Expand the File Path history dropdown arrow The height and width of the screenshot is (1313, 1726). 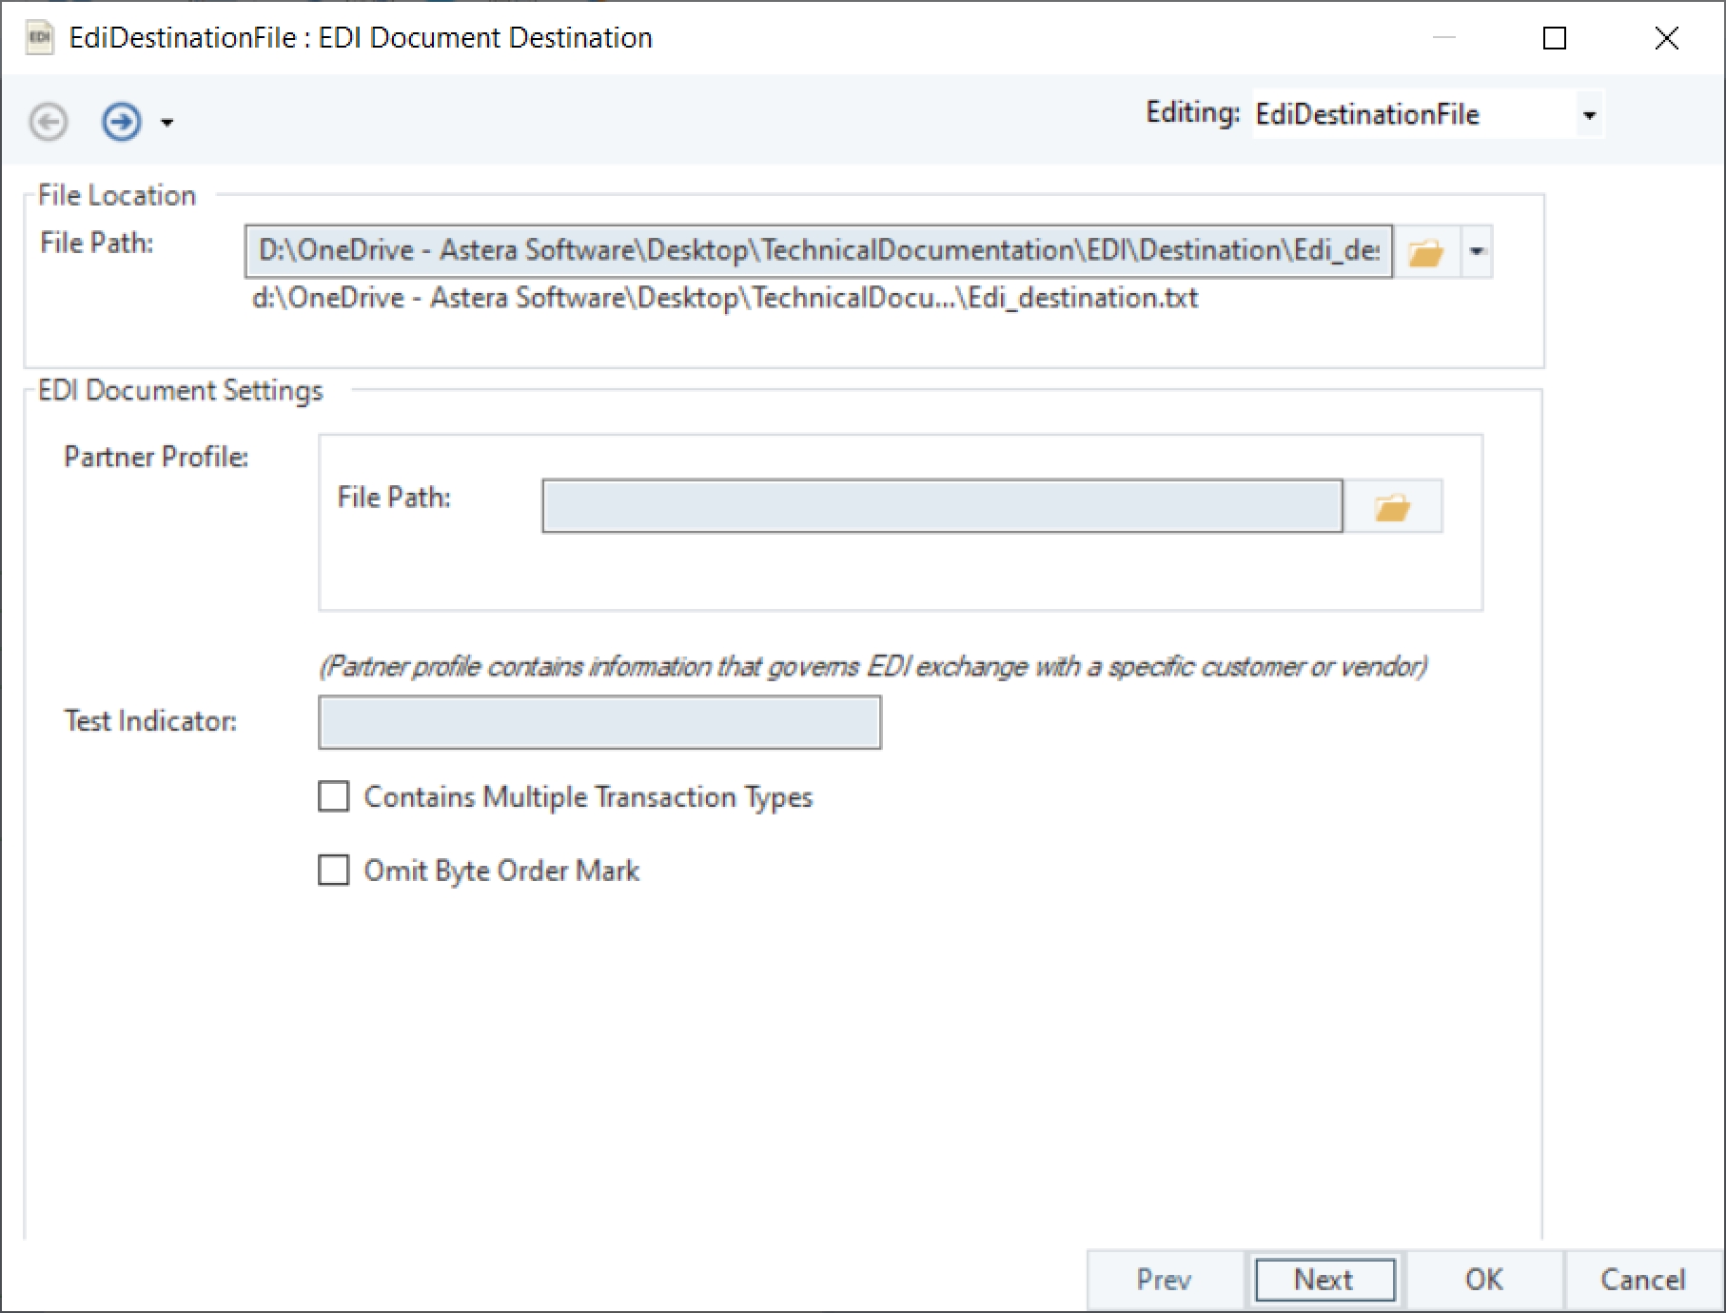pyautogui.click(x=1477, y=252)
